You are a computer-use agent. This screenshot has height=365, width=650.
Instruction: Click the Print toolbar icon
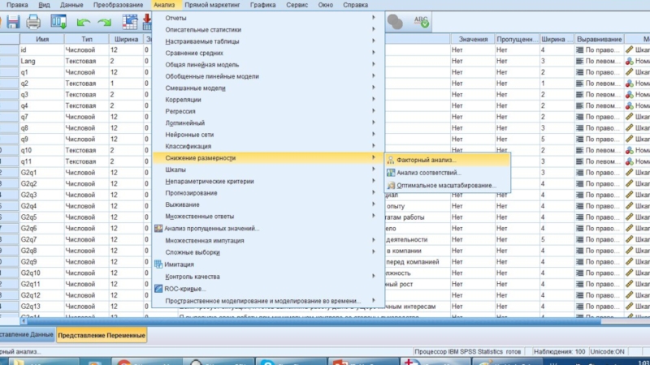pyautogui.click(x=34, y=22)
